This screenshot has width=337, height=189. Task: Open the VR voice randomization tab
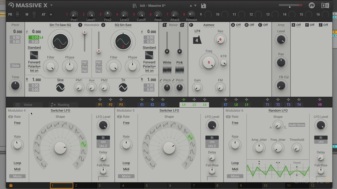click(320, 105)
